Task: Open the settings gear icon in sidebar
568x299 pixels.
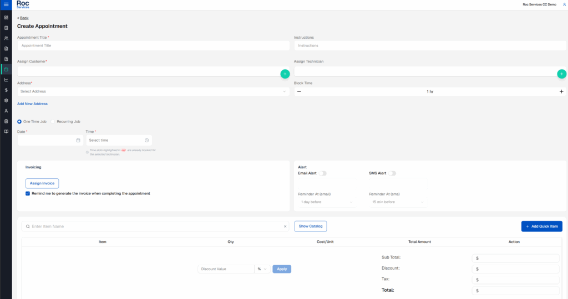Action: pos(6,101)
